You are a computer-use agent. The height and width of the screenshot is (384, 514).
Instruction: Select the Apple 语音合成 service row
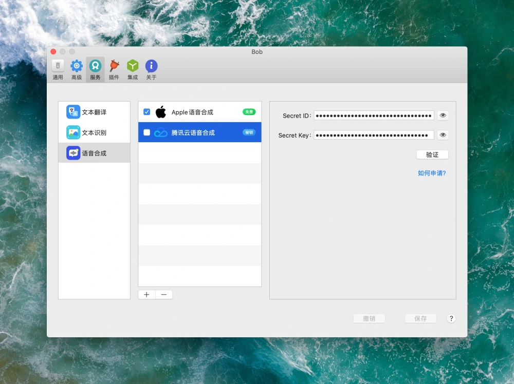pos(199,112)
